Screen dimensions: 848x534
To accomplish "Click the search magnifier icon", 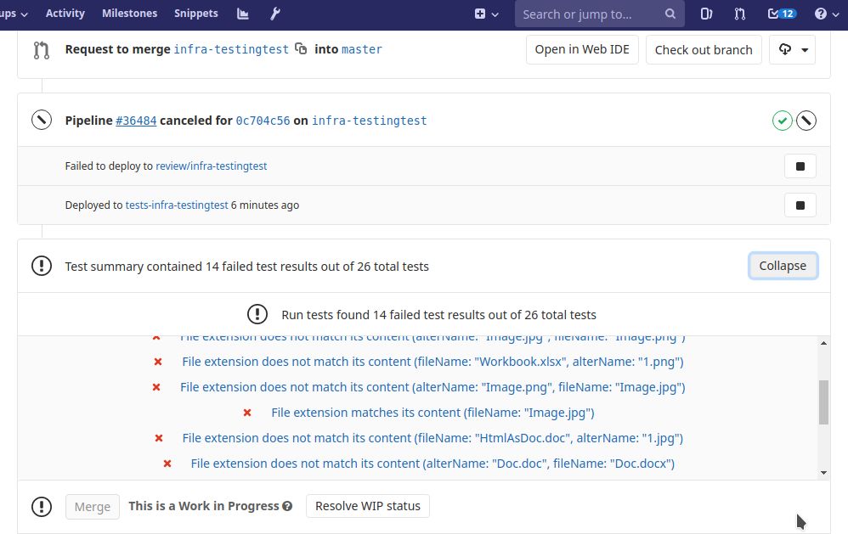I will 670,14.
